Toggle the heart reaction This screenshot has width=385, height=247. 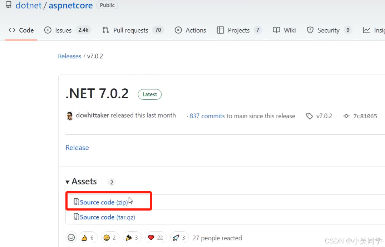[156, 238]
